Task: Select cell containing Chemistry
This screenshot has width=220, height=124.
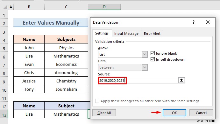Action: [x=66, y=81]
